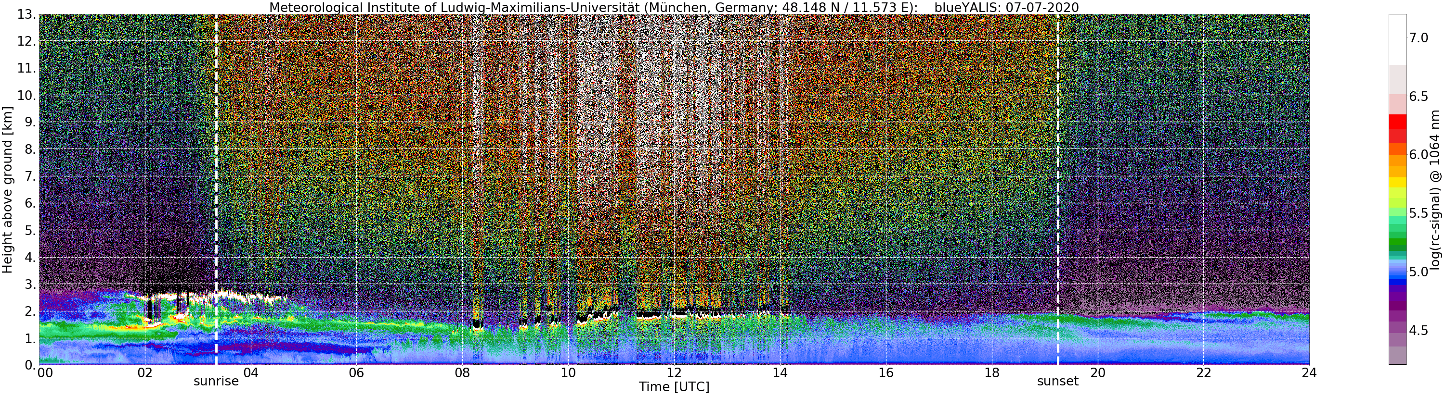This screenshot has width=1445, height=396.
Task: Click the 'sunrise' label below the time axis
Action: tap(216, 382)
